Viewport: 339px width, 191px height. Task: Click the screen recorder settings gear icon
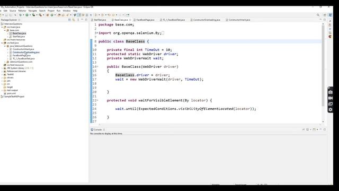coord(331,110)
